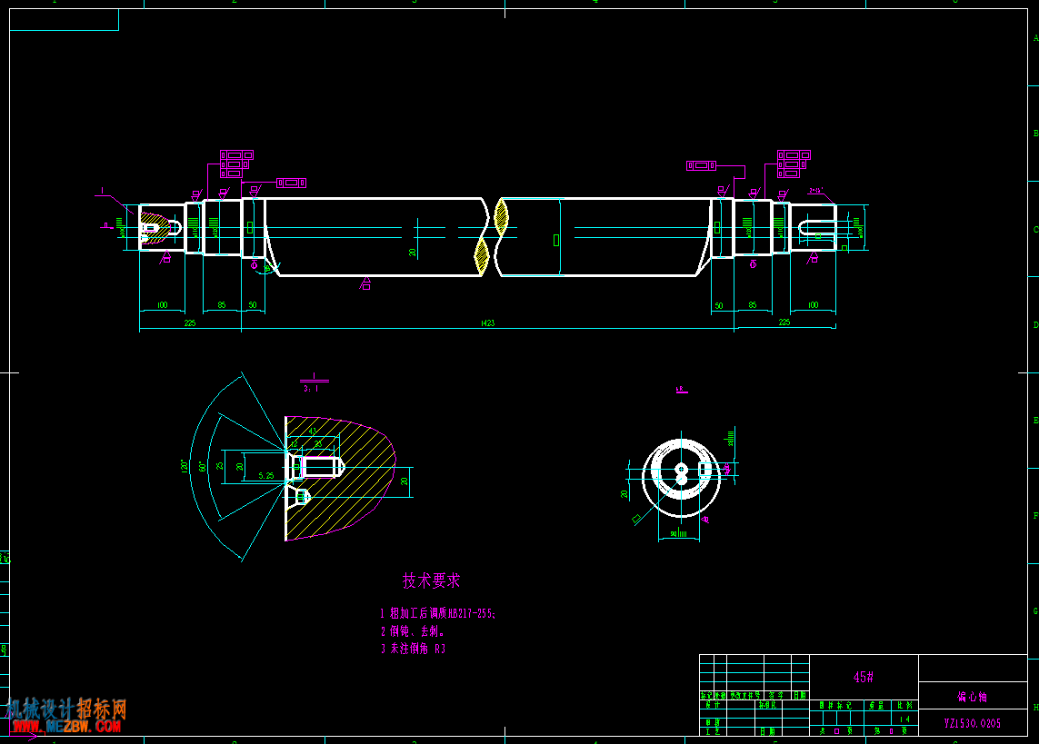Select surface roughness symbol below main shaft body
The image size is (1039, 744).
coord(366,284)
